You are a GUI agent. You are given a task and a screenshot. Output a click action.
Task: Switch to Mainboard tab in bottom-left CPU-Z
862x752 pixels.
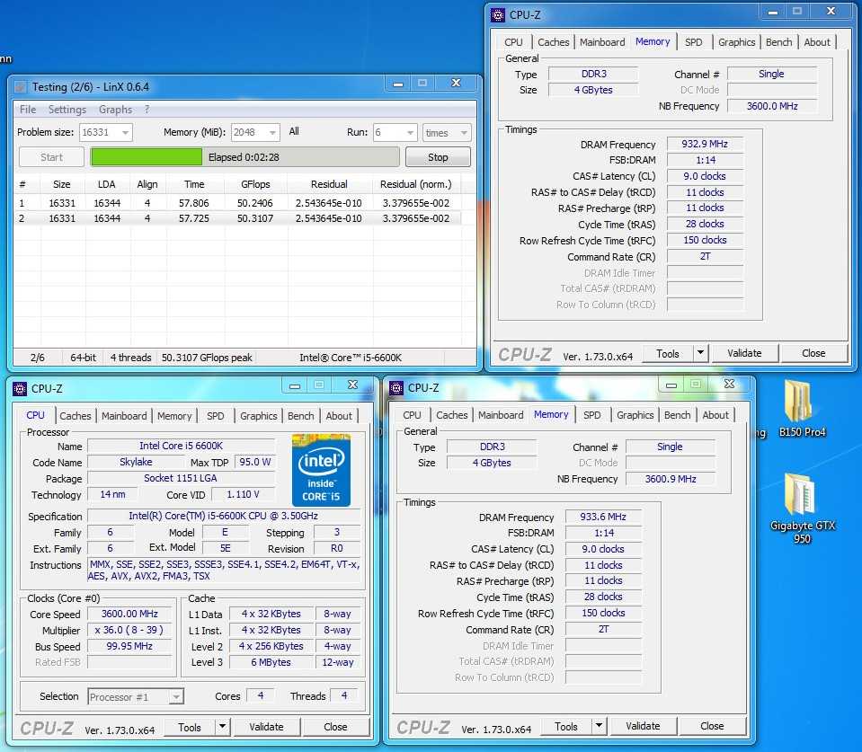[x=124, y=416]
